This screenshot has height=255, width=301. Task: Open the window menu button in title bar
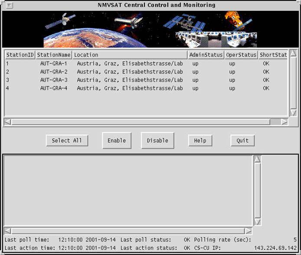pyautogui.click(x=9, y=5)
